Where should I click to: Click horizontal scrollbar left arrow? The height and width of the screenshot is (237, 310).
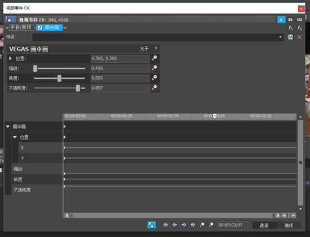pos(67,215)
